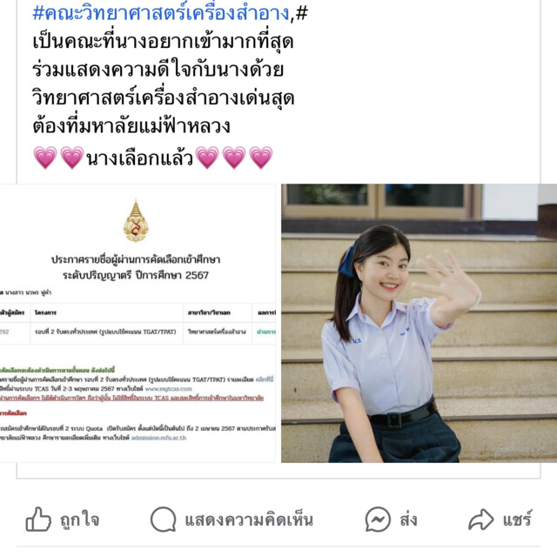This screenshot has width=557, height=557.
Task: Open the admission announcement image
Action: (138, 323)
